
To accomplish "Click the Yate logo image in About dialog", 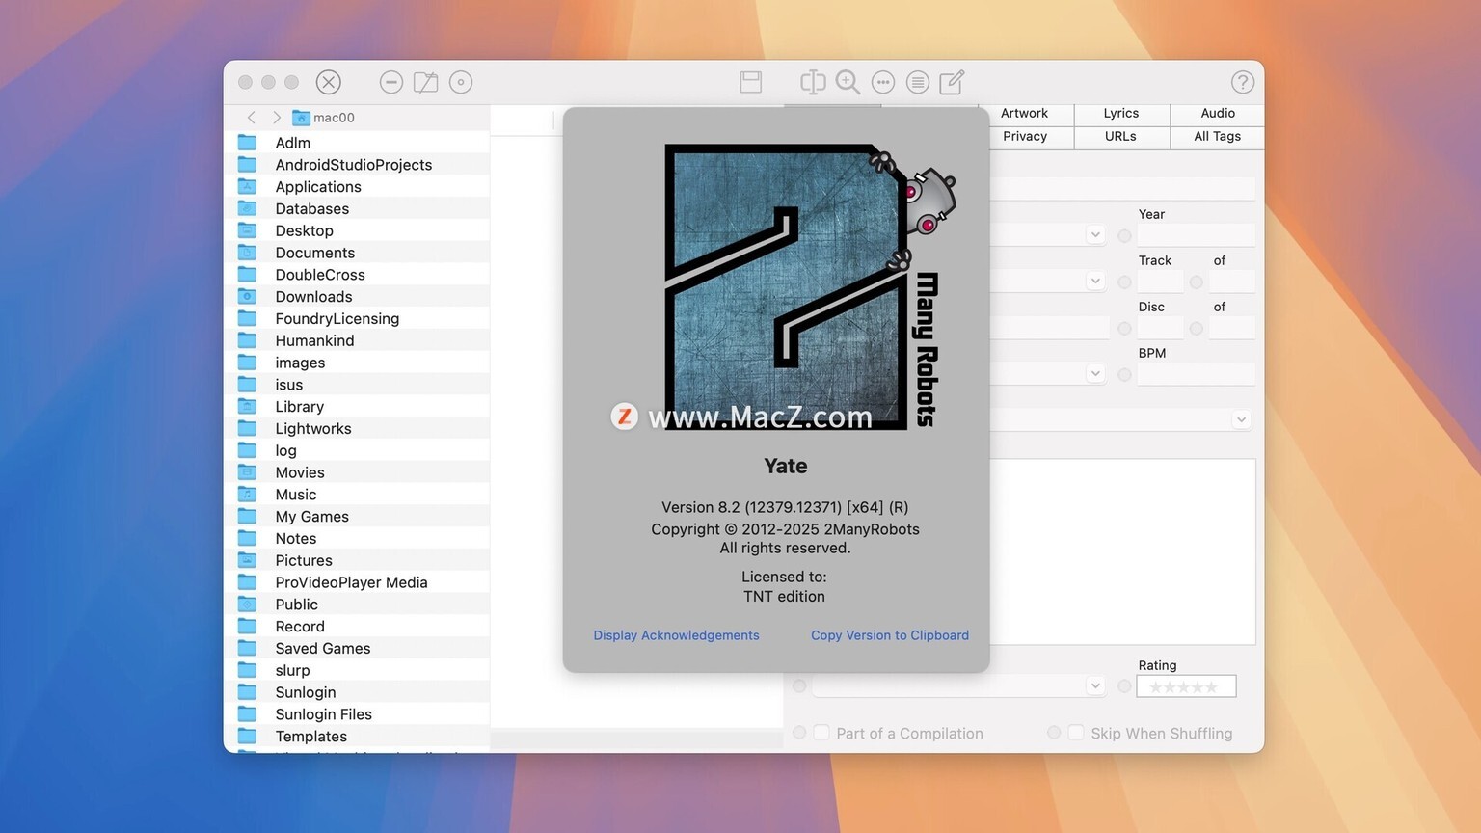I will click(808, 286).
